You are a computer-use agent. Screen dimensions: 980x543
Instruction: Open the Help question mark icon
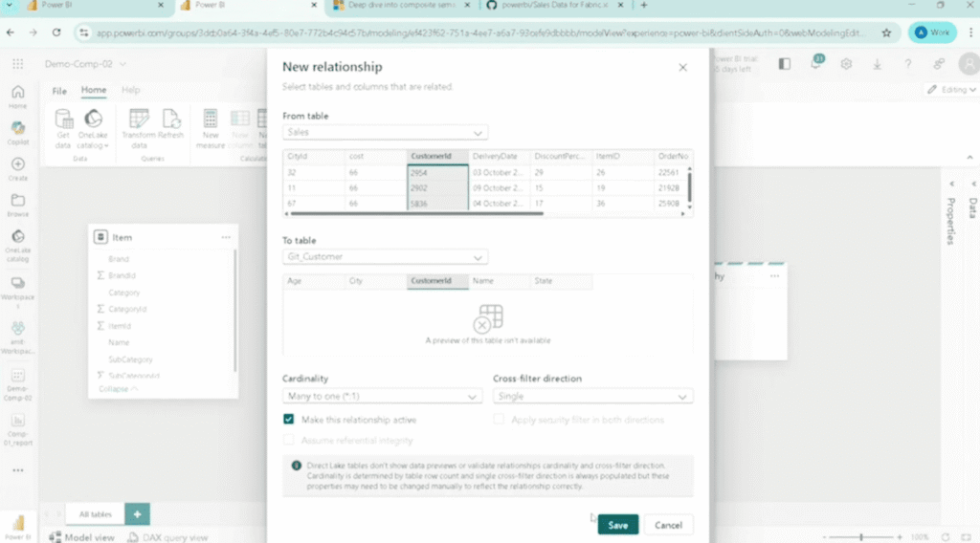[x=907, y=64]
